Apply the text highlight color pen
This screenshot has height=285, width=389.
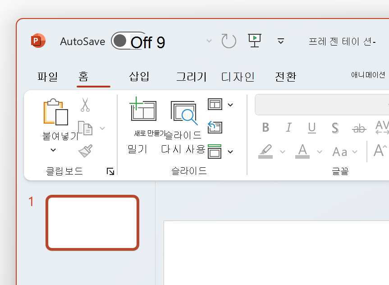pos(265,151)
